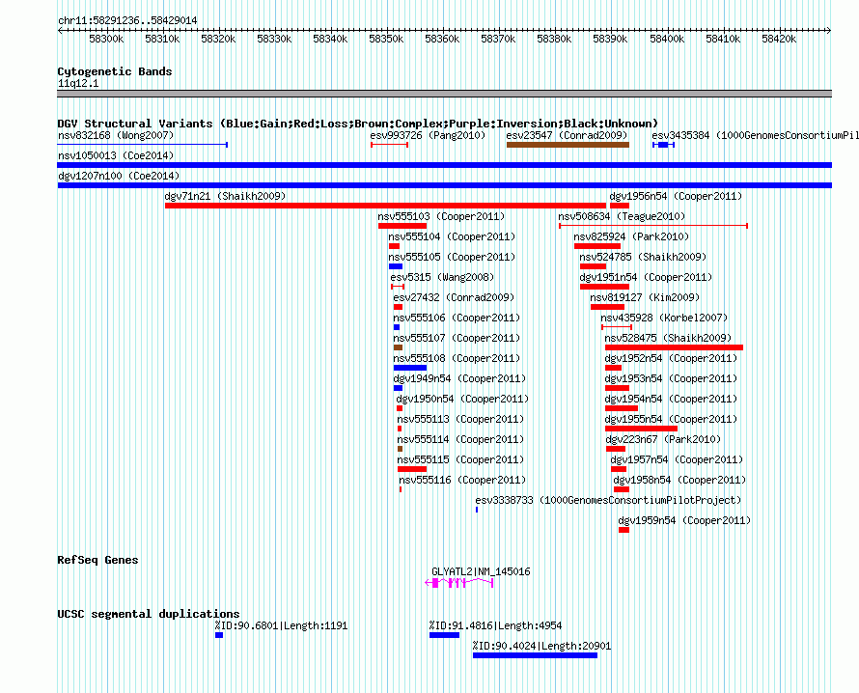Click the nsv555104 (Cooper2011) label

[452, 236]
